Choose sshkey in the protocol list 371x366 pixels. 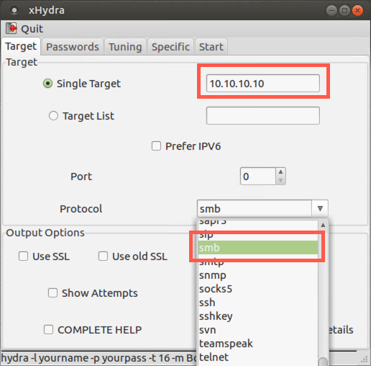click(258, 316)
